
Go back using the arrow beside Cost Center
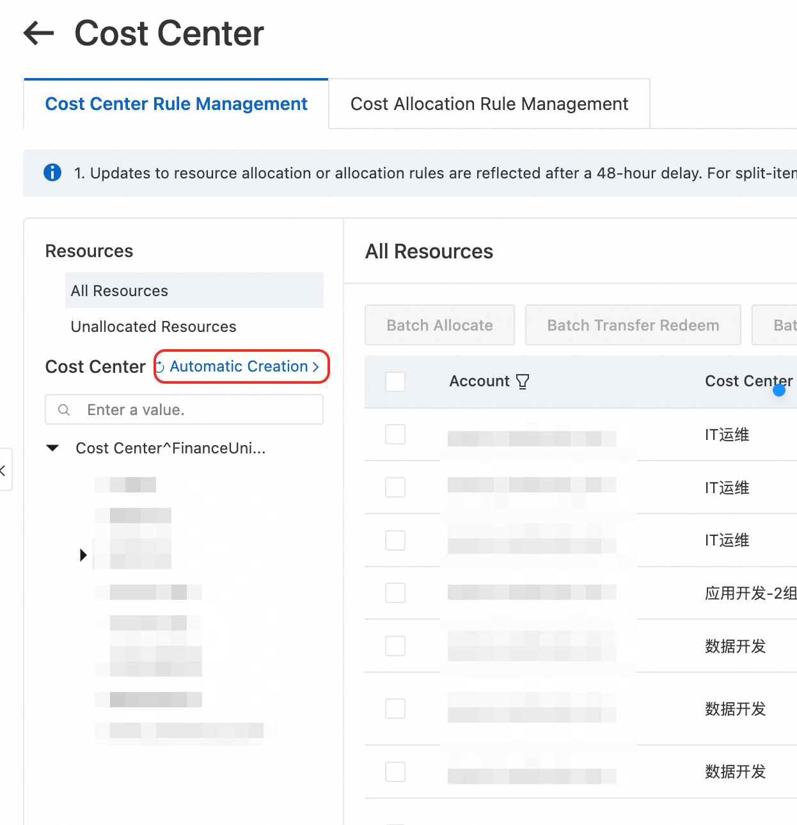pyautogui.click(x=39, y=33)
